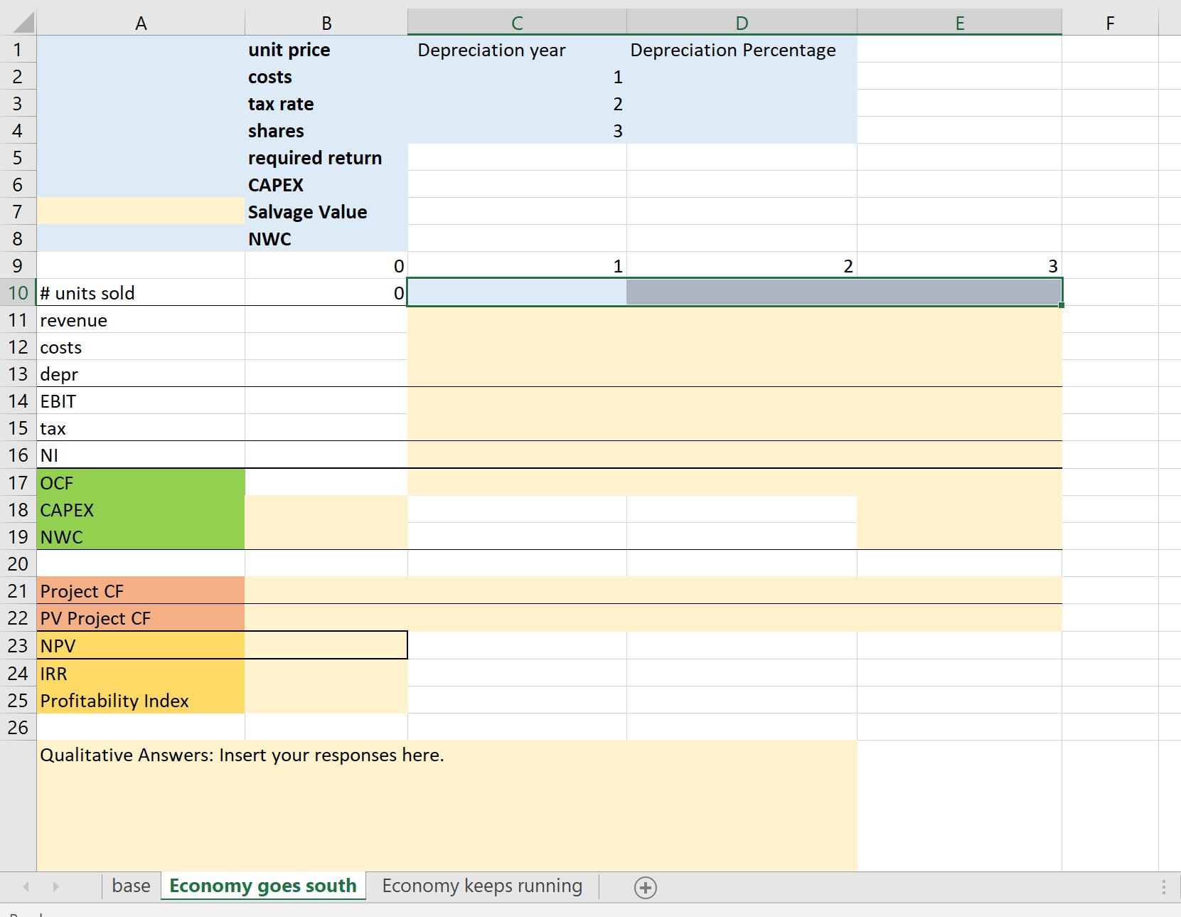Viewport: 1181px width, 917px height.
Task: Select row 10 header
Action: pyautogui.click(x=18, y=292)
